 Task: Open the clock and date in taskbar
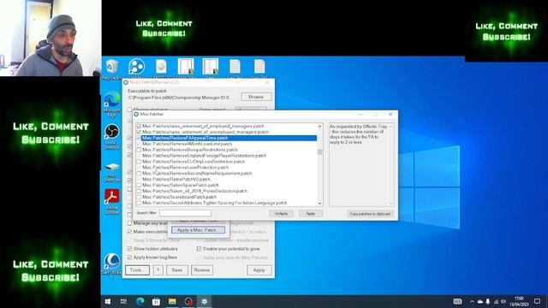pos(519,301)
